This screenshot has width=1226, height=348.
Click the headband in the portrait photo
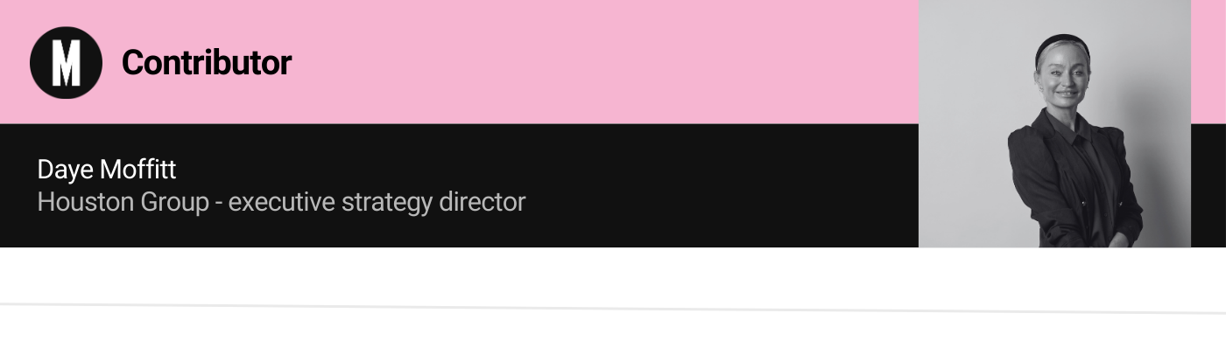[x=1061, y=45]
